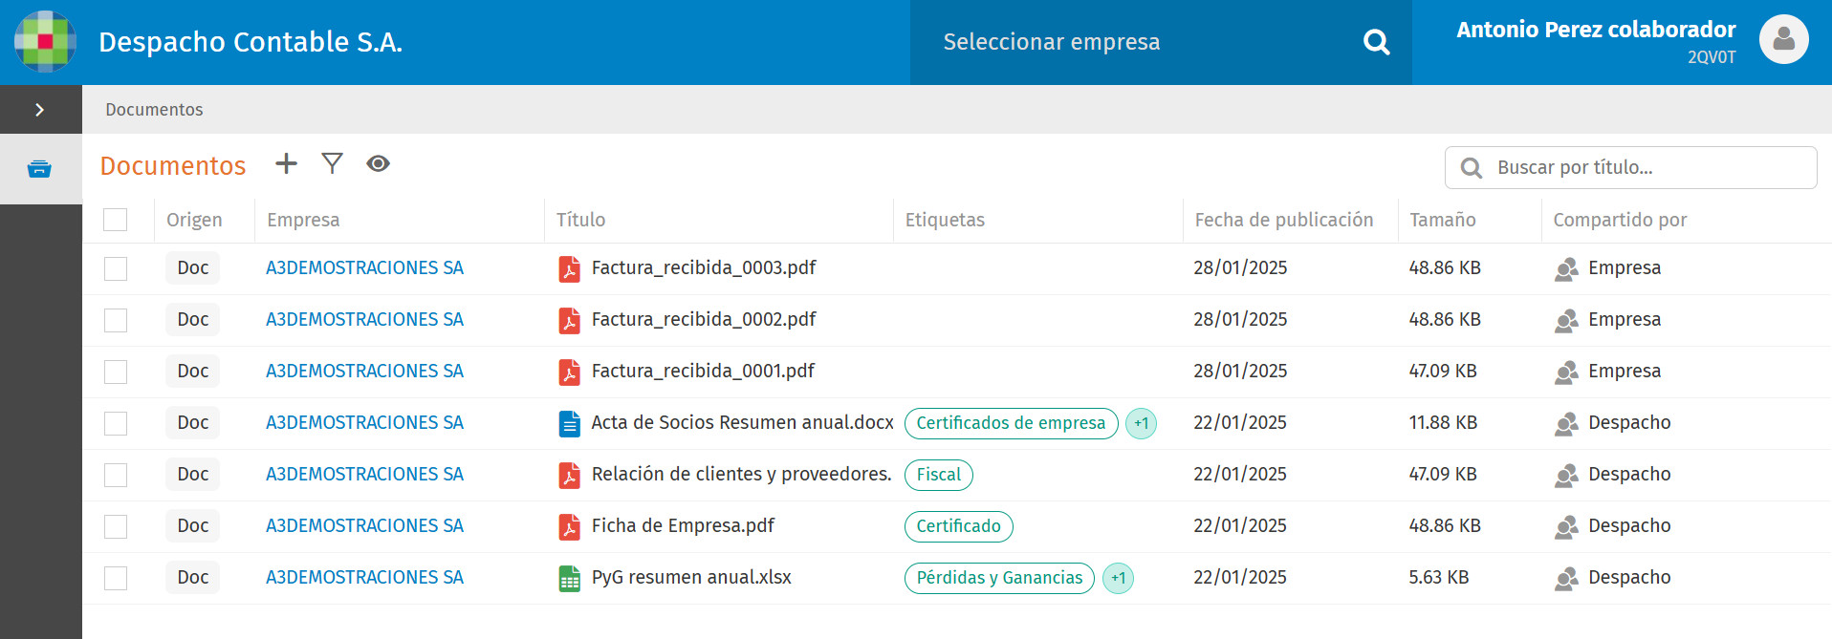Check the box for Factura_recibida_0002.pdf
This screenshot has width=1832, height=639.
coord(116,320)
